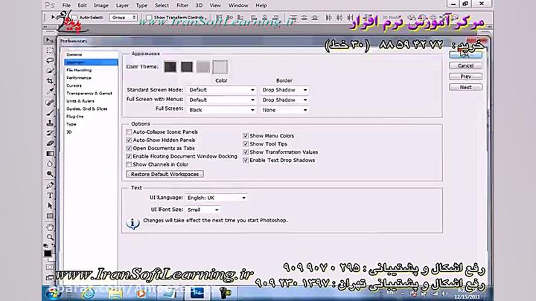536x301 pixels.
Task: Select the Blur tool
Action: tap(50, 164)
